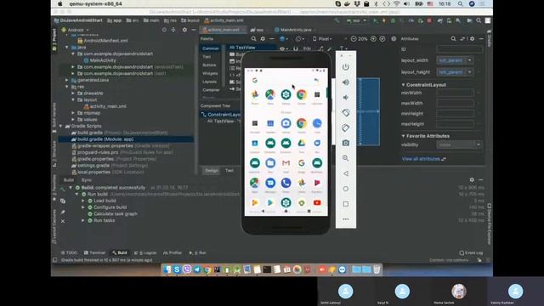Click the red Stop button in toolbar
Image resolution: width=544 pixels, height=306 pixels.
(429, 20)
